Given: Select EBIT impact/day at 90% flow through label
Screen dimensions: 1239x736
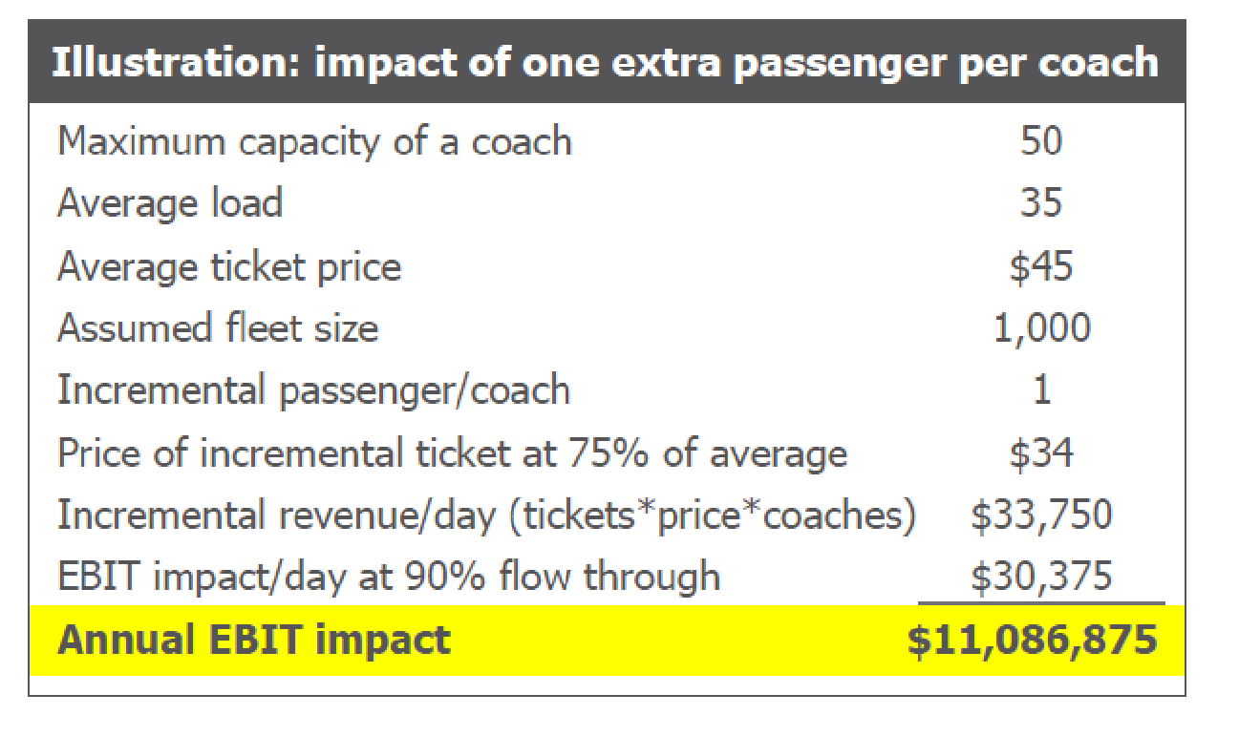Looking at the screenshot, I should point(388,577).
